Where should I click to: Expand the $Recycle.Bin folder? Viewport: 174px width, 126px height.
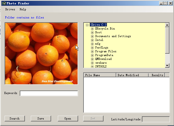[x=92, y=29]
